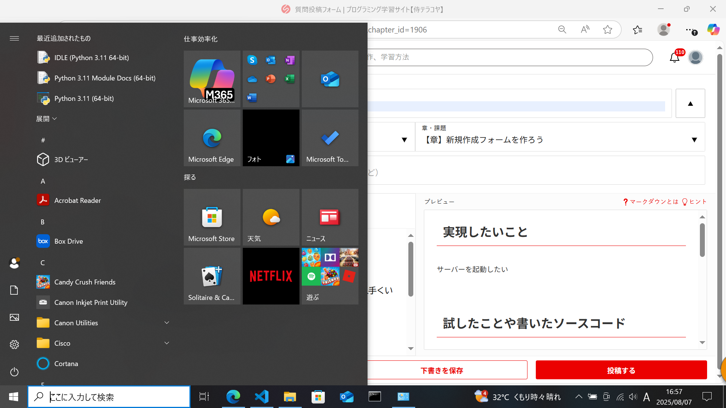The image size is (726, 408).
Task: Open Documents from Start sidebar
Action: point(14,290)
